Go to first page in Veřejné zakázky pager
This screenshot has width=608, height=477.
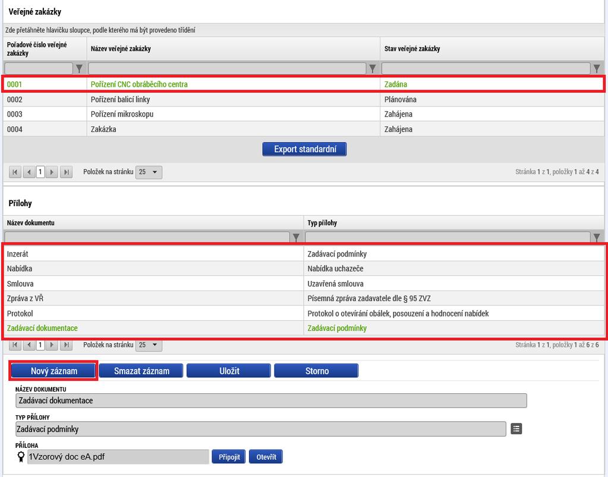(15, 172)
